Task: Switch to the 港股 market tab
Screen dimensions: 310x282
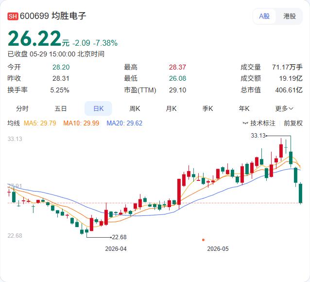Action: pyautogui.click(x=290, y=16)
